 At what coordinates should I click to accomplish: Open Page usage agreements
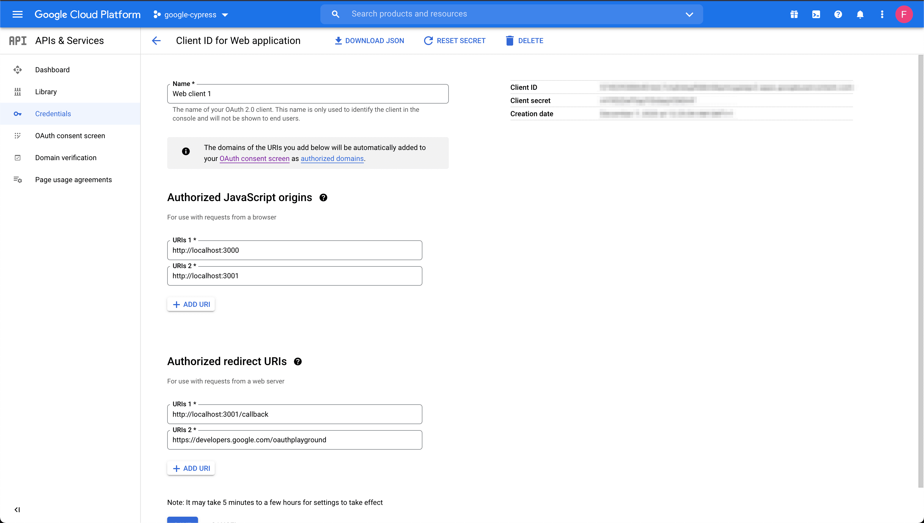click(x=74, y=180)
